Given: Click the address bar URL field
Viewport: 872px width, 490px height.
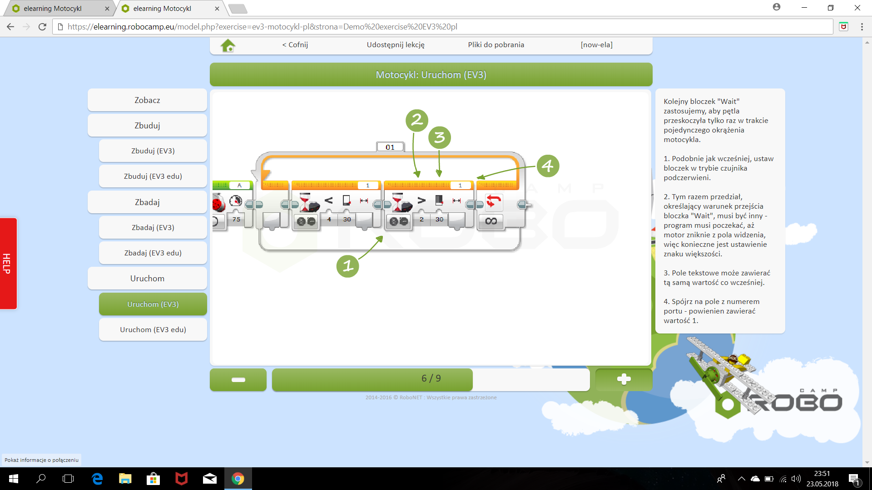Looking at the screenshot, I should [443, 27].
